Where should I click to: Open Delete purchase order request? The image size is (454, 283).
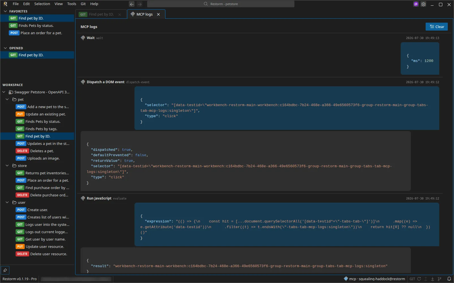point(37,195)
